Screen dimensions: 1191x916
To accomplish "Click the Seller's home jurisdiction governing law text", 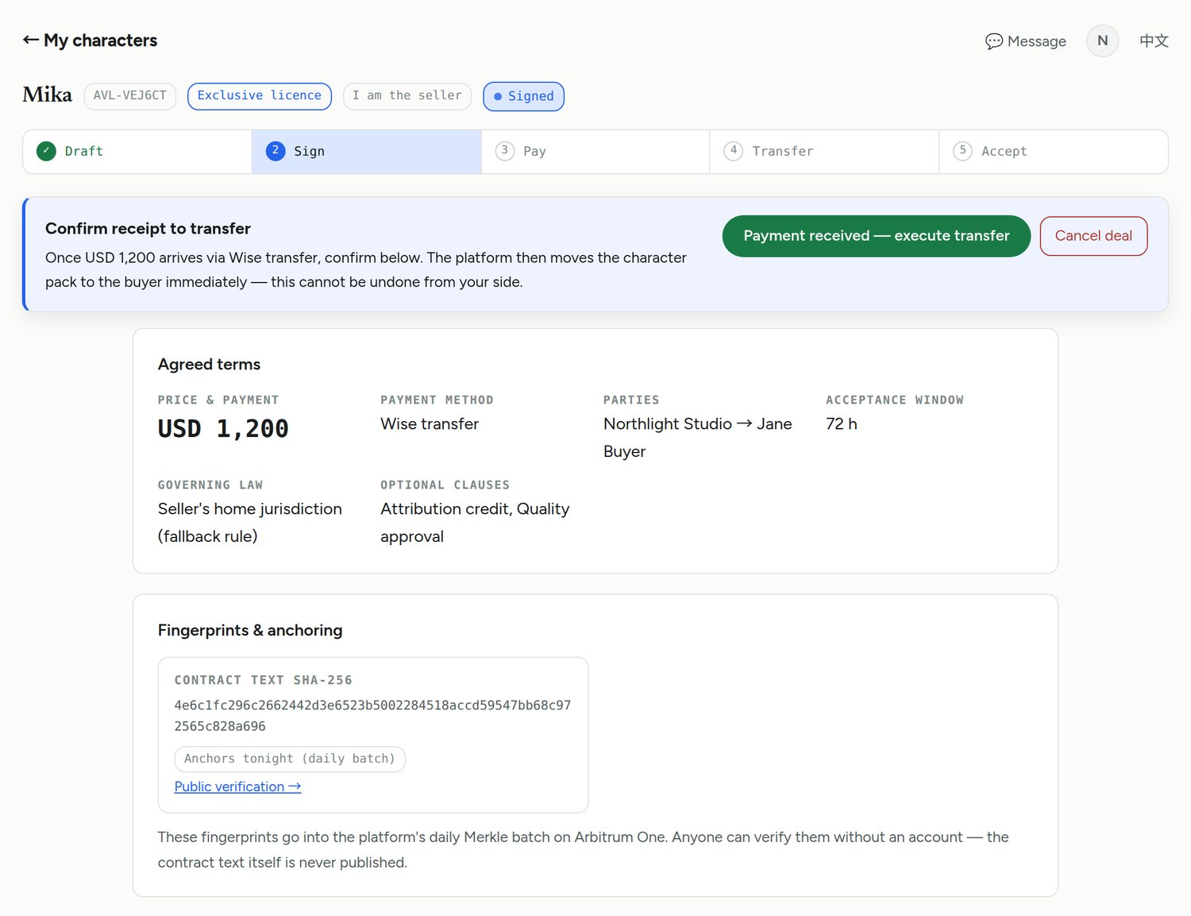I will coord(250,523).
